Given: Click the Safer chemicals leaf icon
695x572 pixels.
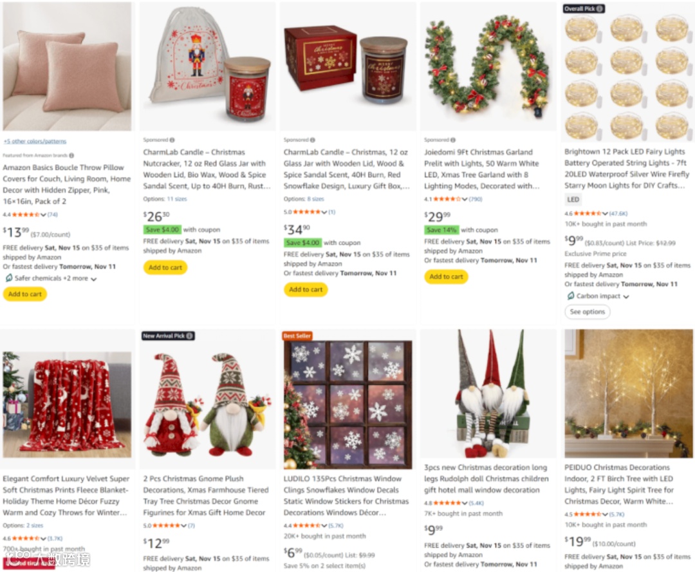Looking at the screenshot, I should (x=9, y=278).
